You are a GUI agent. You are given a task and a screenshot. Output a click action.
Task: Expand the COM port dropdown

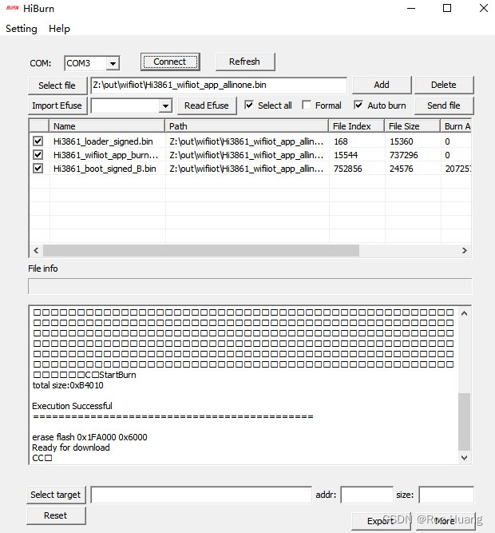pos(113,63)
